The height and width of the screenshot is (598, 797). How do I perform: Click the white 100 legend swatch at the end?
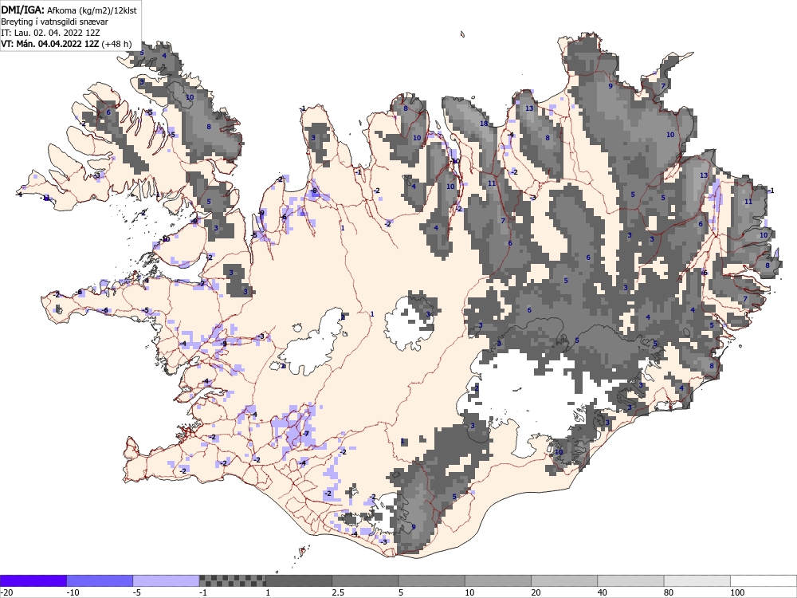click(764, 580)
